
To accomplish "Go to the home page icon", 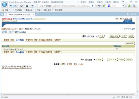I will tap(27, 6).
